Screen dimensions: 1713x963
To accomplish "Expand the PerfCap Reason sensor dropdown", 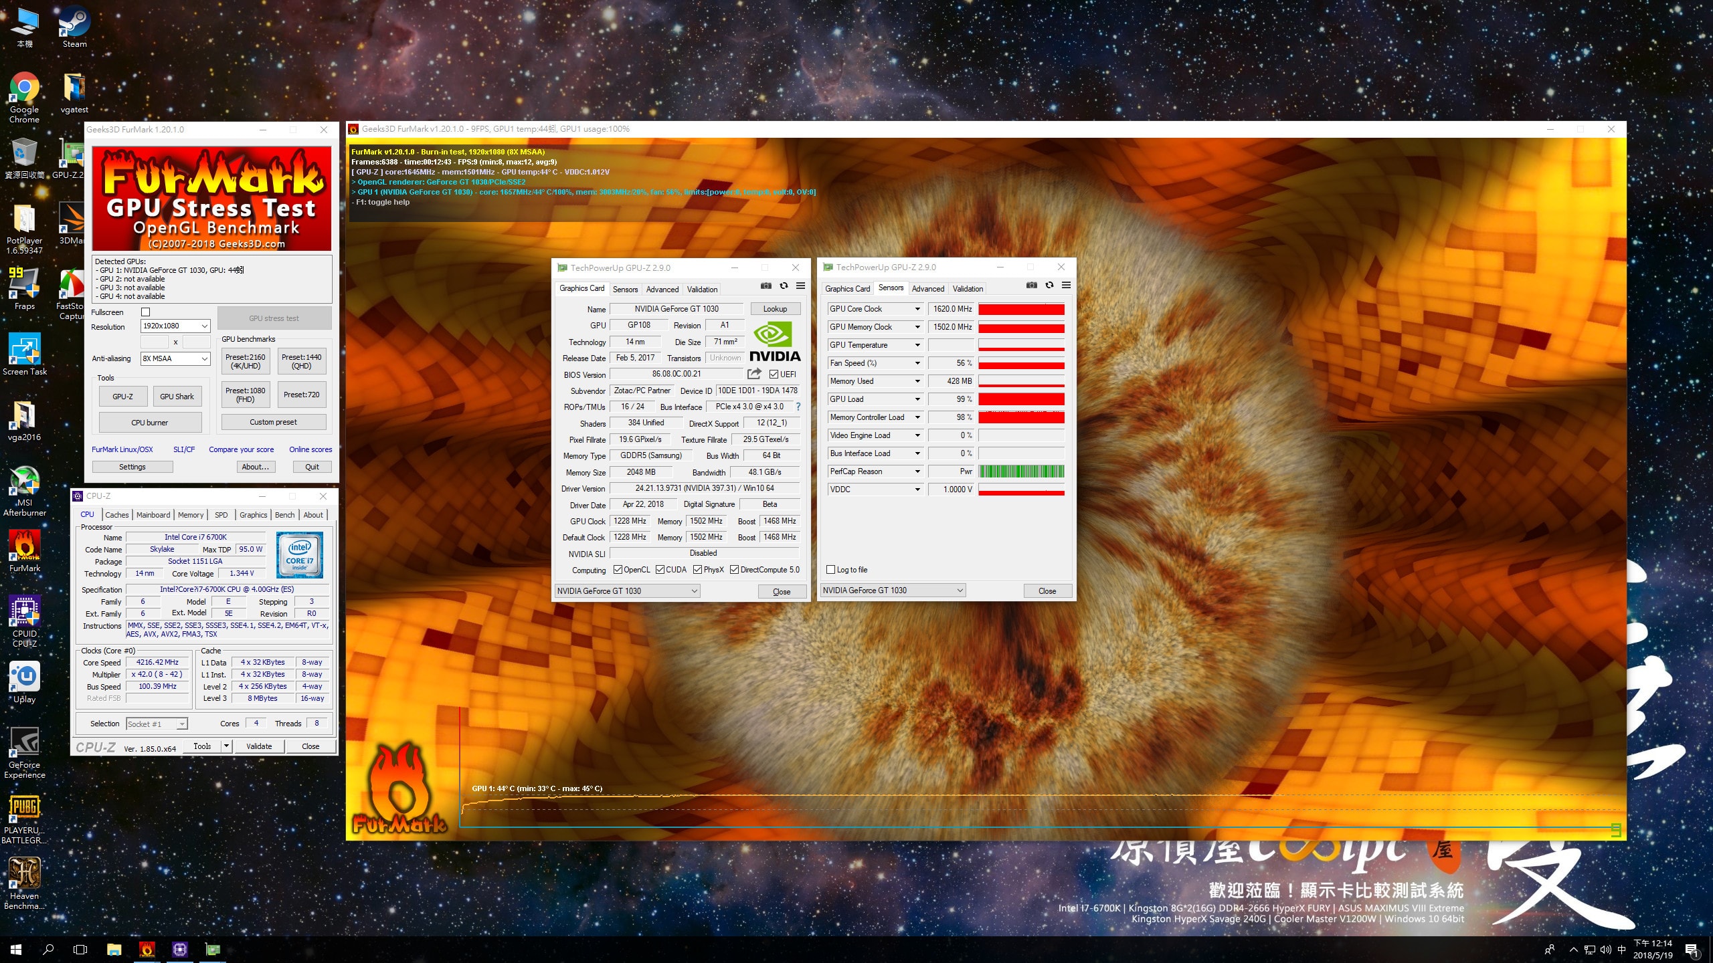I will [917, 471].
